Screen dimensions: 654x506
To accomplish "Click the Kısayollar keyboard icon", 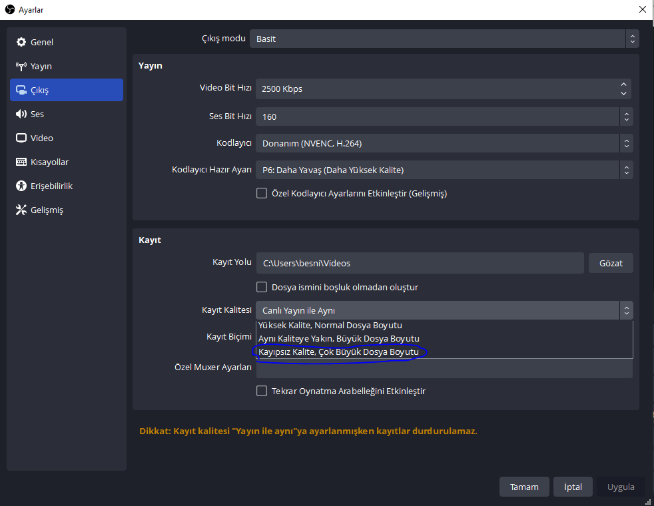I will click(21, 162).
